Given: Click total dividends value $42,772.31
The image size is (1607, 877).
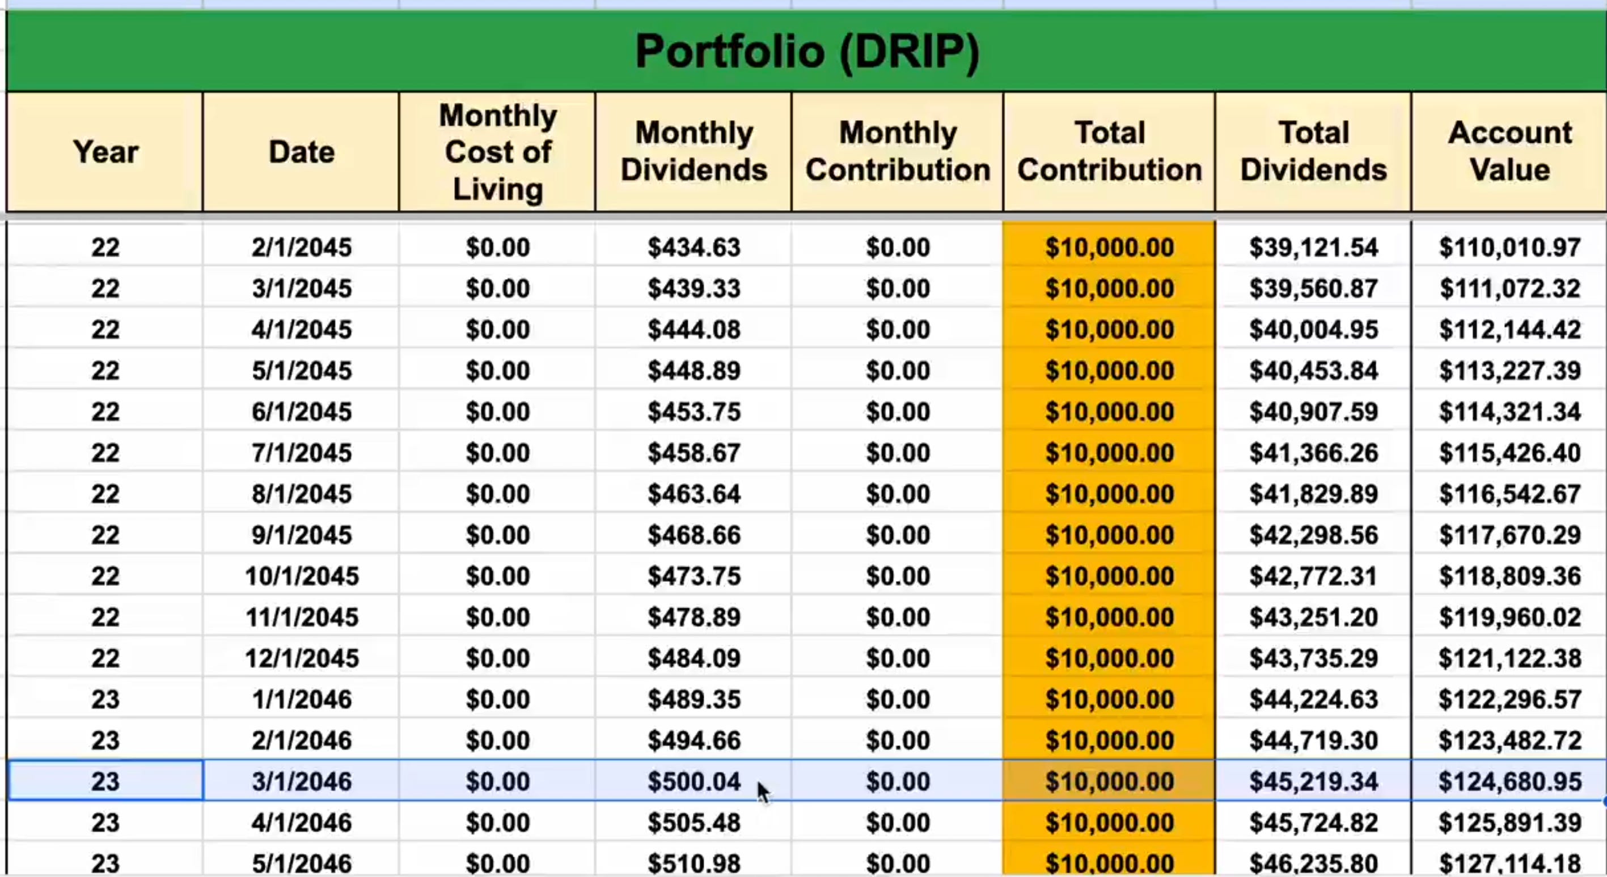Looking at the screenshot, I should (1313, 577).
